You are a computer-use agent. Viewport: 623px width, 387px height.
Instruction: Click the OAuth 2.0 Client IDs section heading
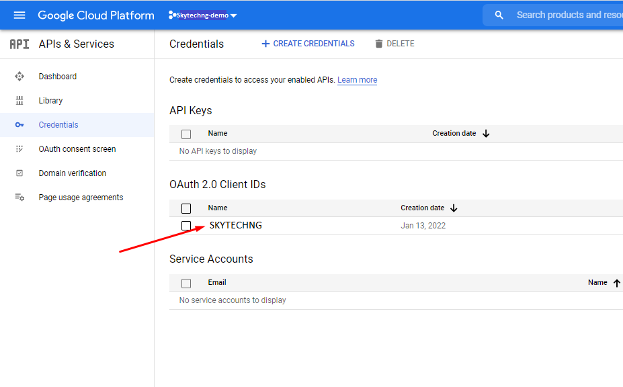pyautogui.click(x=217, y=184)
